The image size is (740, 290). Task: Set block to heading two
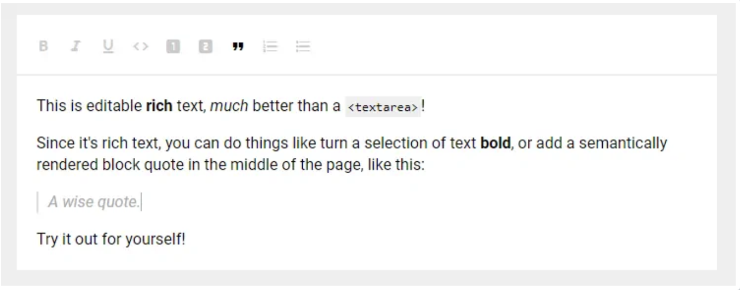pos(205,47)
